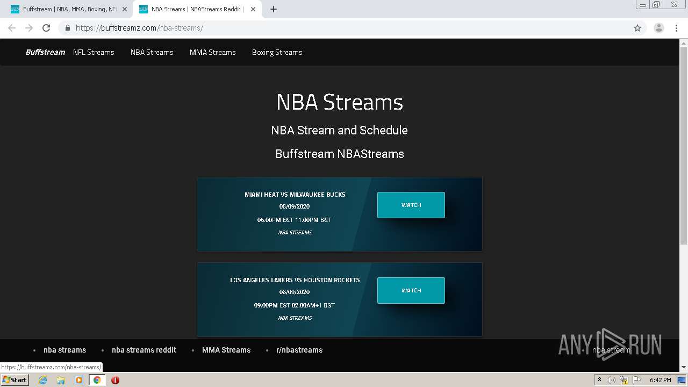This screenshot has width=688, height=387.
Task: Show hidden tray icons arrow
Action: point(600,380)
